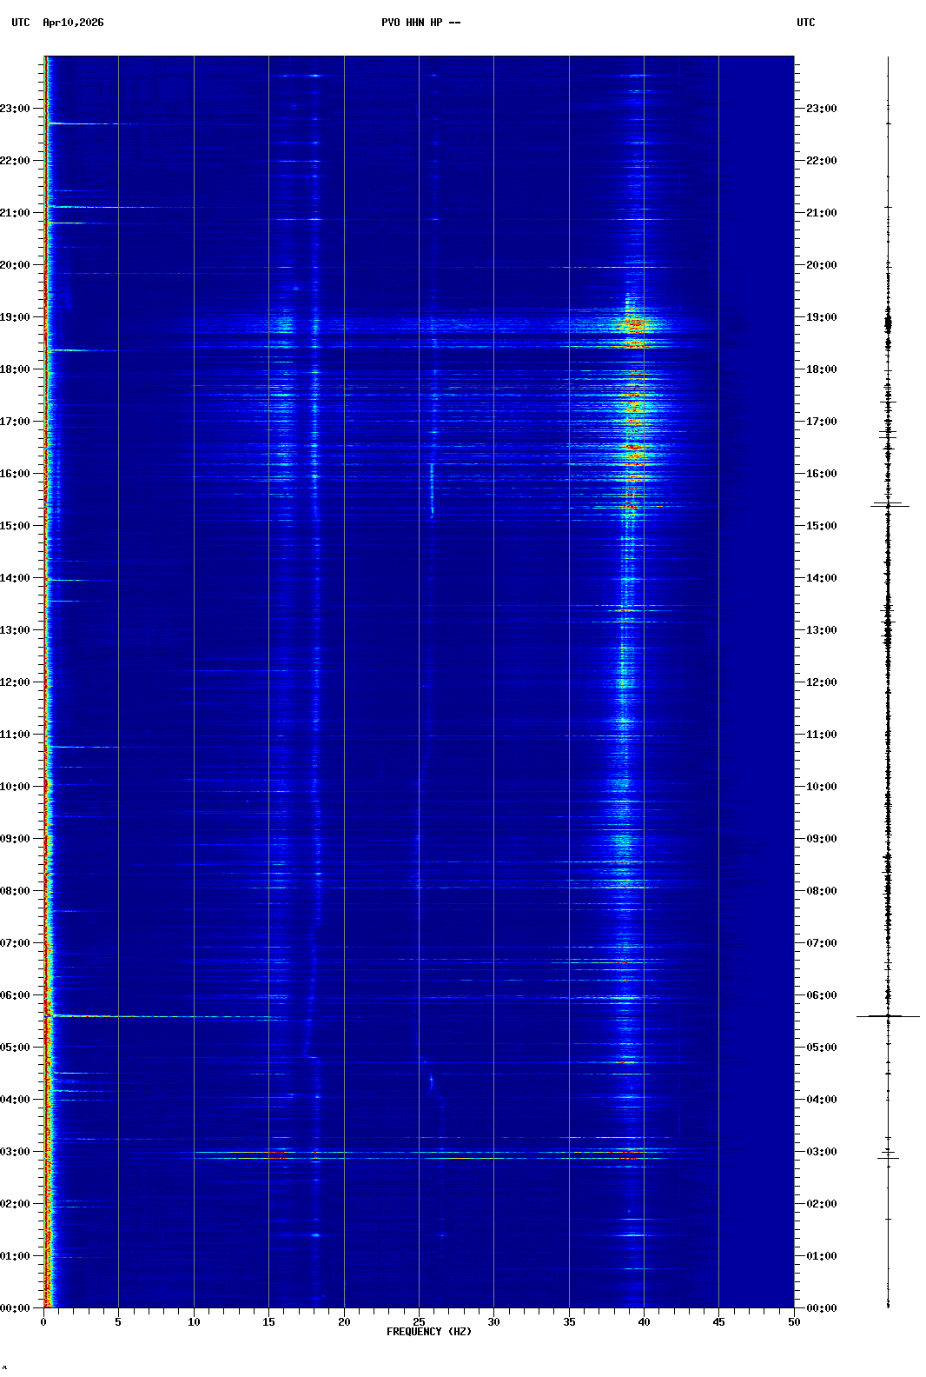The width and height of the screenshot is (926, 1377).
Task: Click the largest seismogram spike near 05:35
Action: pos(888,1015)
